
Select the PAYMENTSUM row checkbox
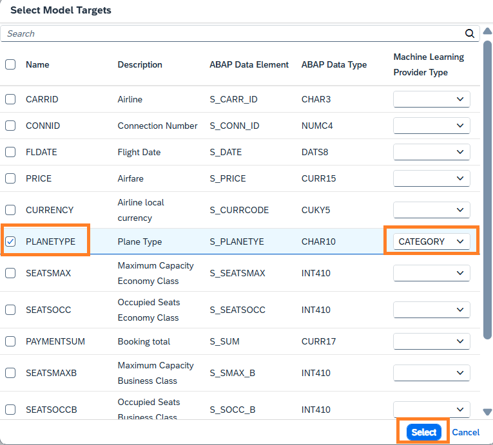coord(10,341)
